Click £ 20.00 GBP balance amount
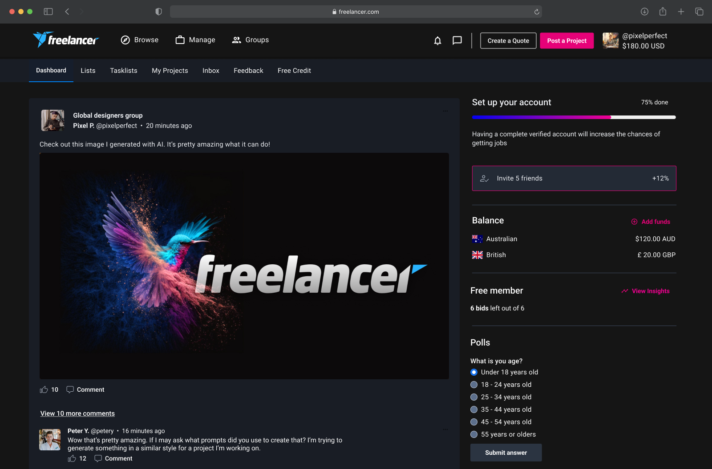This screenshot has width=712, height=469. [656, 255]
